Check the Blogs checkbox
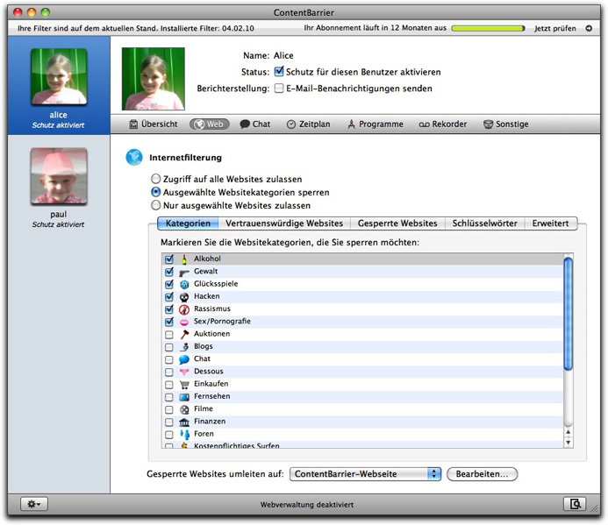608x525 pixels. [169, 347]
